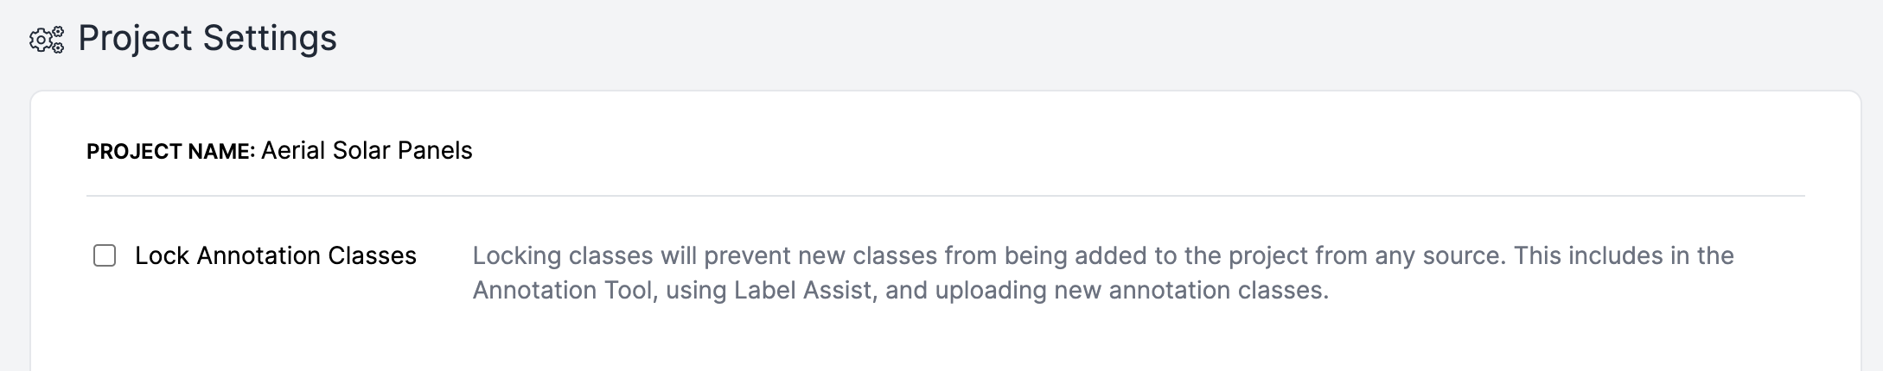Click the word Classes in the checkbox label
This screenshot has width=1883, height=371.
coord(373,255)
